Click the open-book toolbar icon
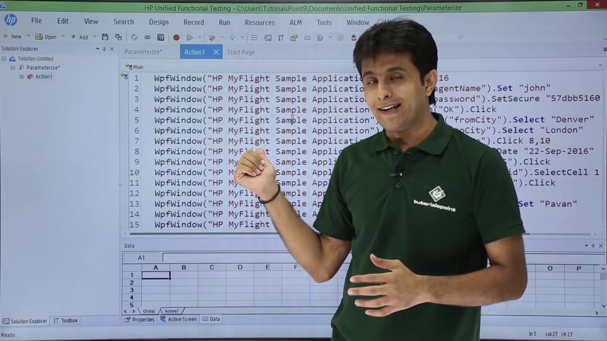The height and width of the screenshot is (341, 607). tap(307, 37)
